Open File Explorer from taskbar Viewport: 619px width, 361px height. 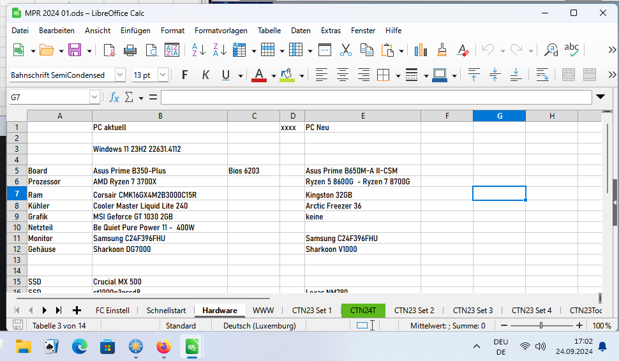(x=24, y=347)
